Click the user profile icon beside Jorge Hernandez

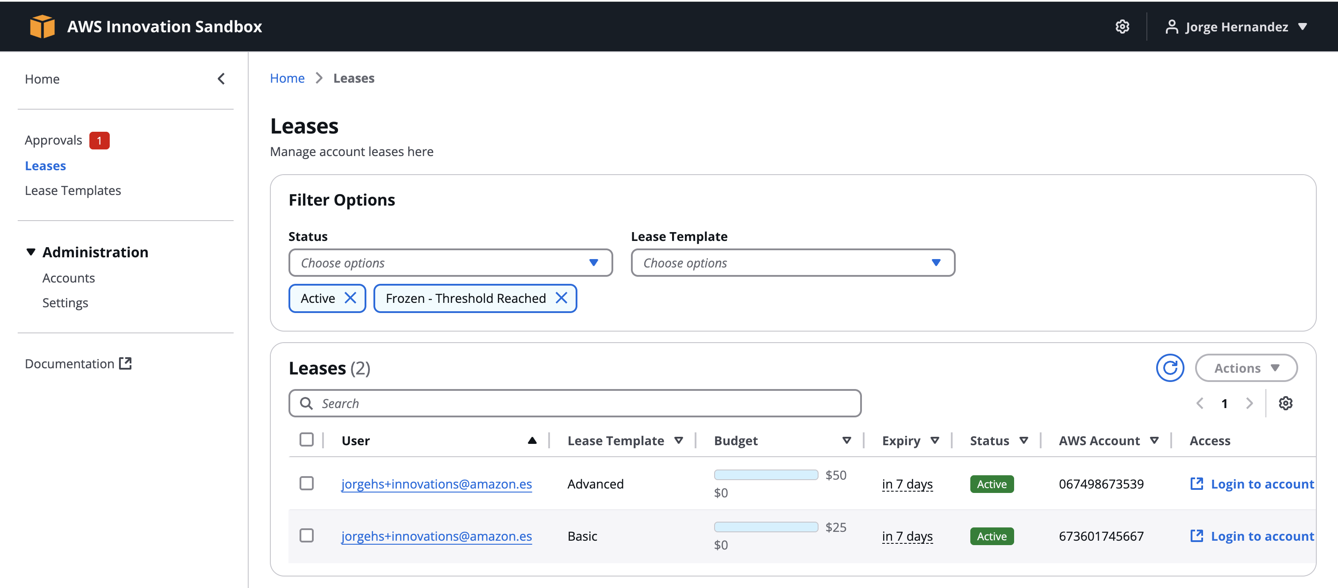1171,27
